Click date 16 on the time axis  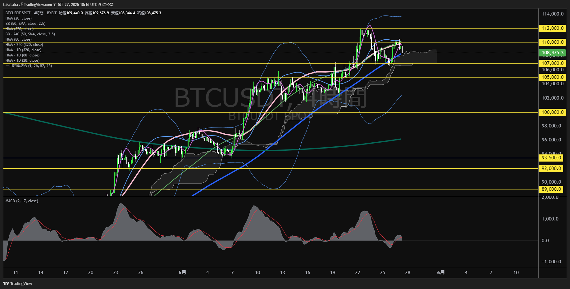308,273
